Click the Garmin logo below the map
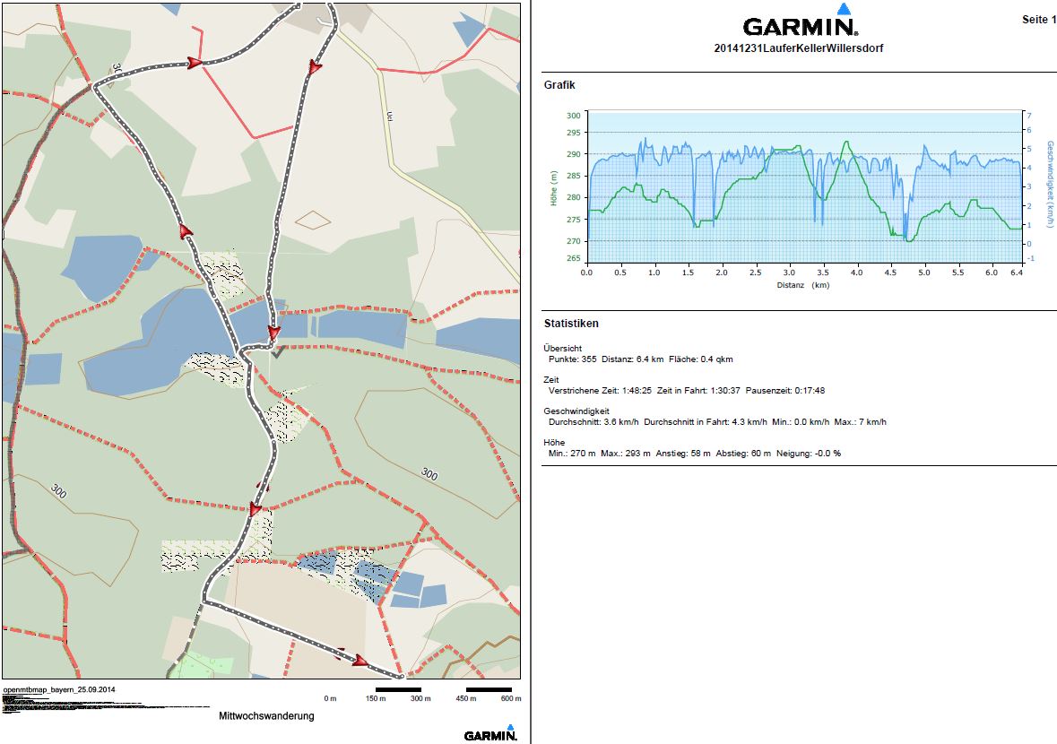Viewport: 1057px width, 744px height. coord(490,735)
